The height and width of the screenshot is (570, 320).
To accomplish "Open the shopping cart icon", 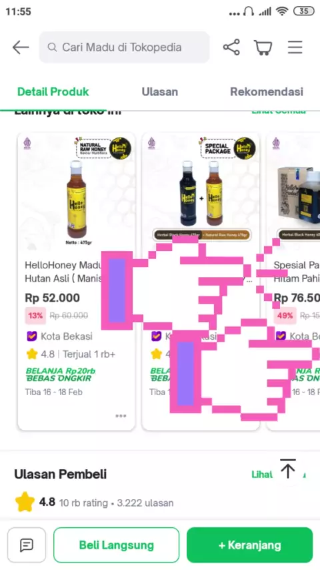I will pyautogui.click(x=263, y=47).
